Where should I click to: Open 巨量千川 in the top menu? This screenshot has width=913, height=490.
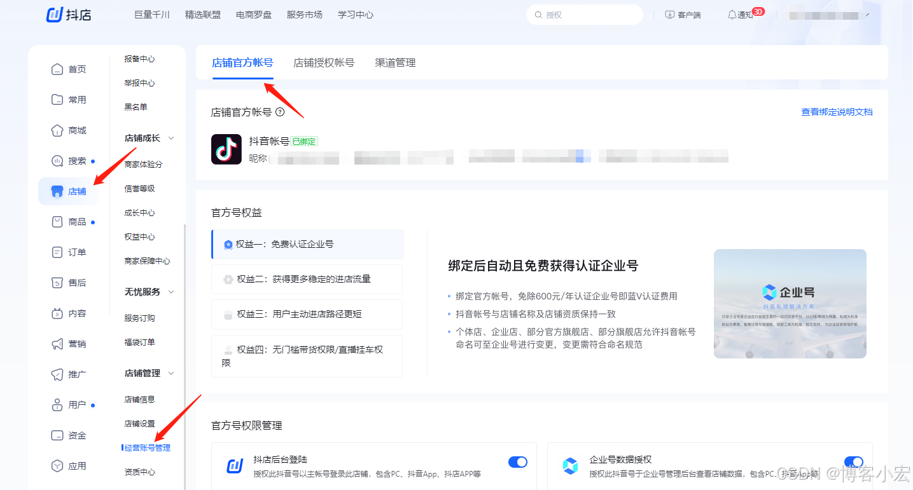pos(152,15)
